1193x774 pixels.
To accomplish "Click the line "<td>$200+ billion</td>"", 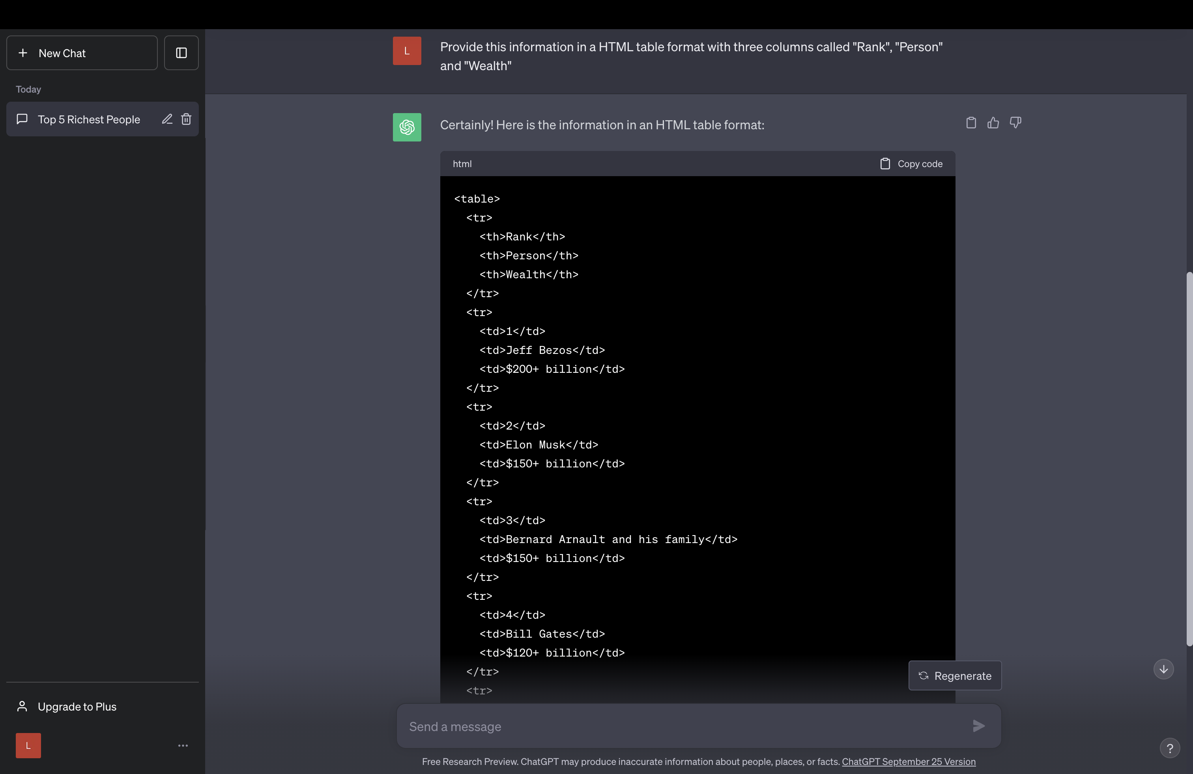I will (x=552, y=369).
